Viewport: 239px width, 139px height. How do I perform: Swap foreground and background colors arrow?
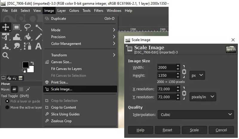[32, 63]
